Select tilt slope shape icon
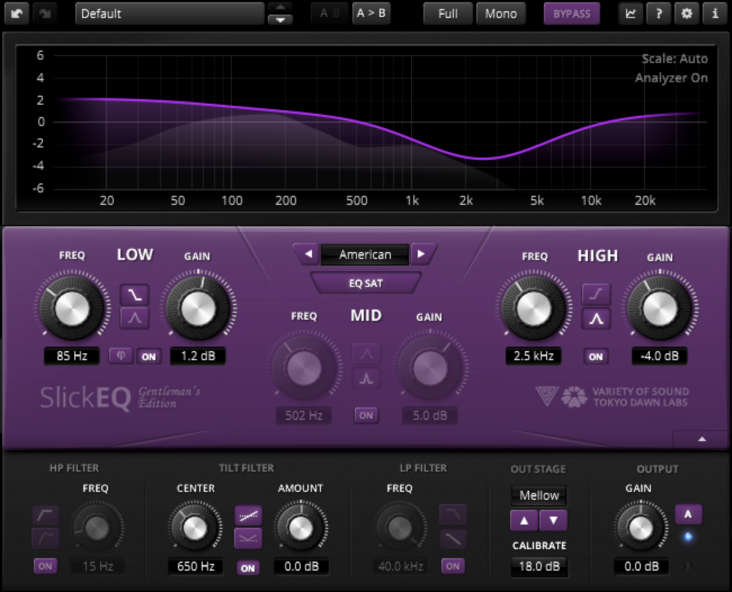732x592 pixels. click(248, 515)
